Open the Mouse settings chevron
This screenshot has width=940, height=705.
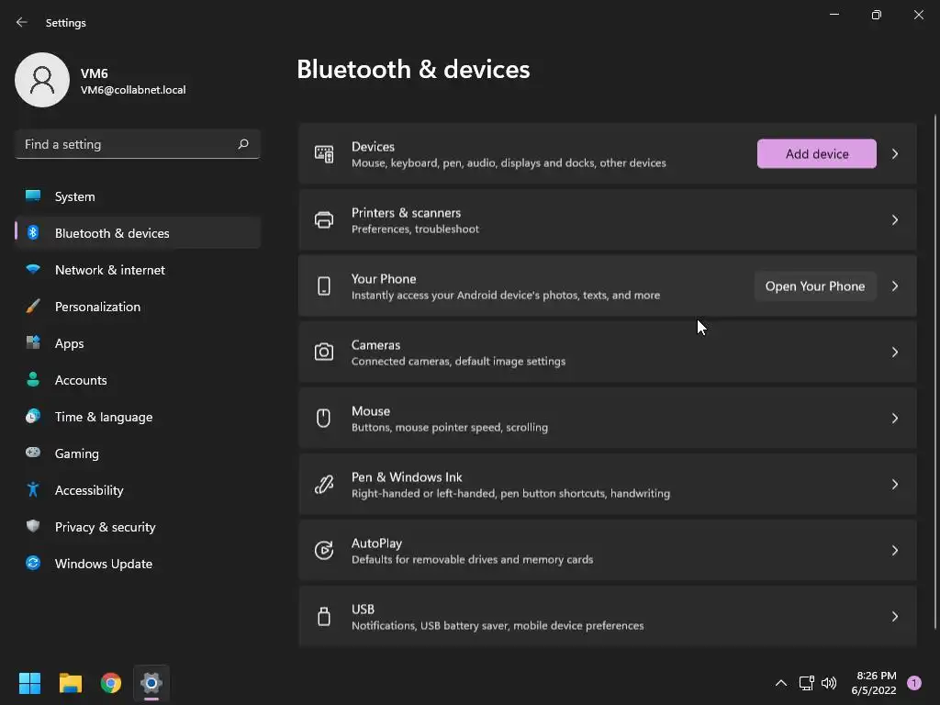[895, 419]
